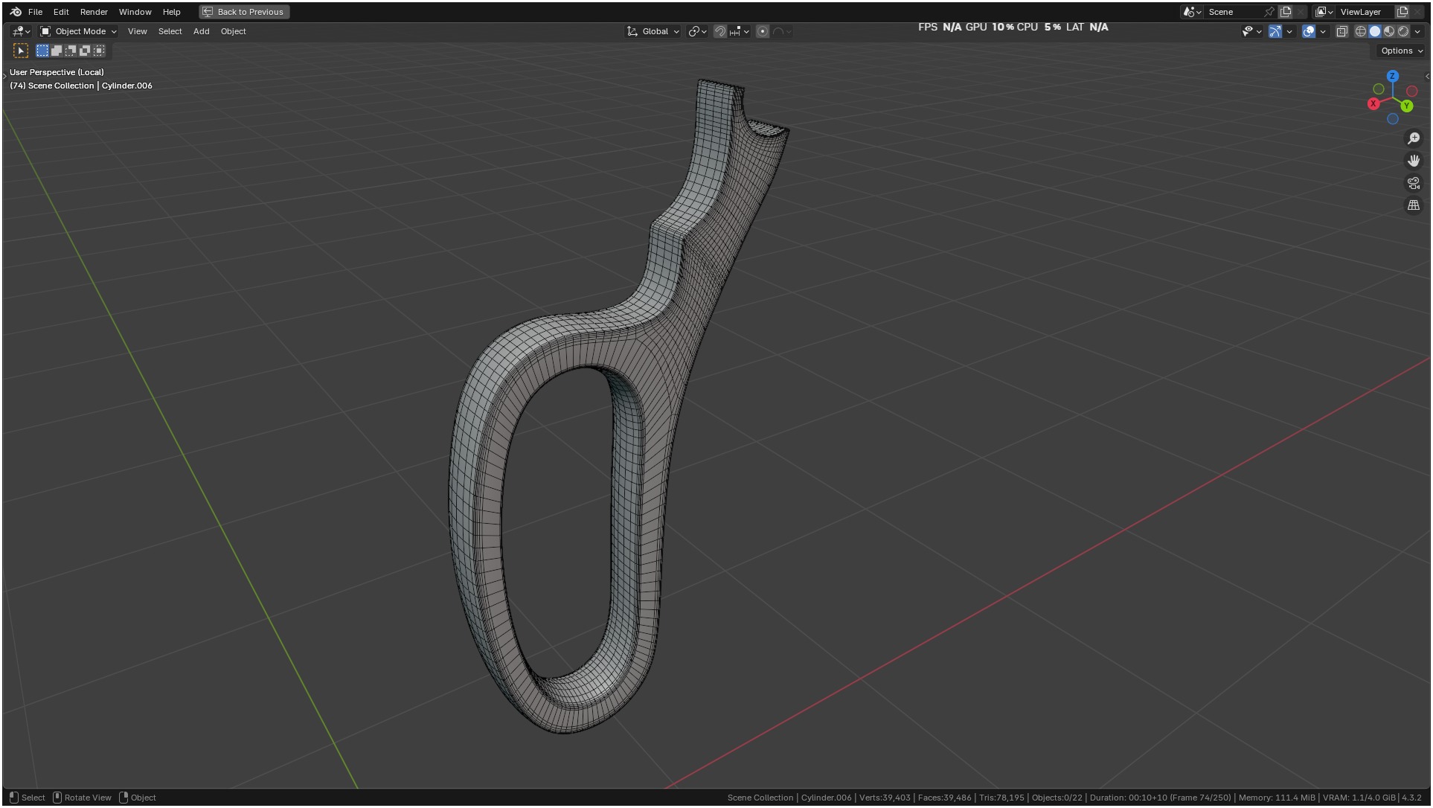This screenshot has width=1433, height=808.
Task: Pin the scene to workspace
Action: (x=1269, y=12)
